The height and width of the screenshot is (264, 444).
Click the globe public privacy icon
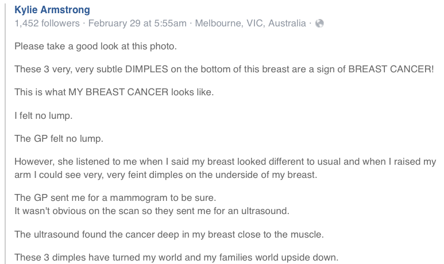[321, 24]
